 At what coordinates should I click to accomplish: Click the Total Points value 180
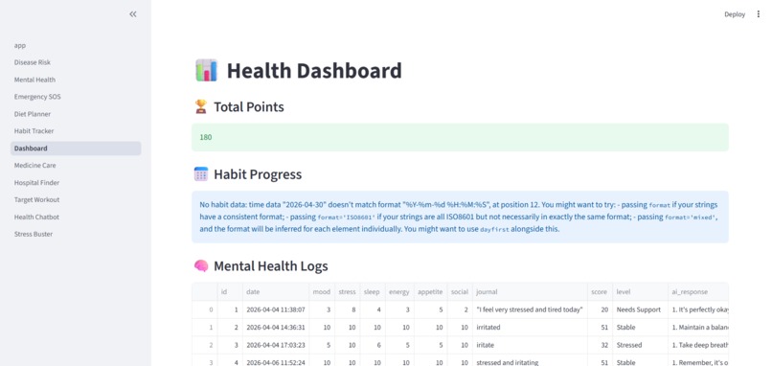click(x=206, y=137)
